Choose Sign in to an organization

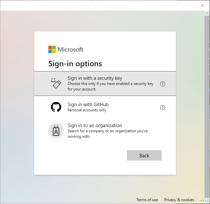pos(105,131)
